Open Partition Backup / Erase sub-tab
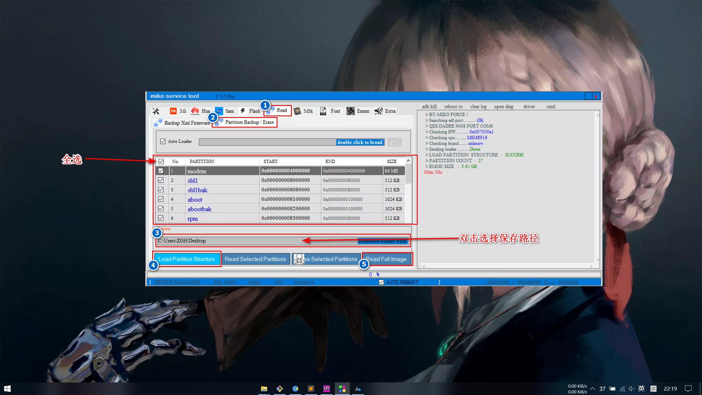702x395 pixels. pyautogui.click(x=245, y=122)
